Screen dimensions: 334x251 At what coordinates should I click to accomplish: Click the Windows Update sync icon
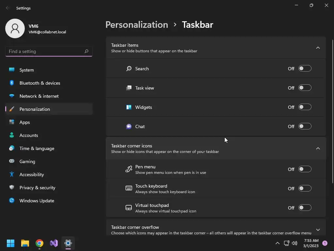point(12,200)
